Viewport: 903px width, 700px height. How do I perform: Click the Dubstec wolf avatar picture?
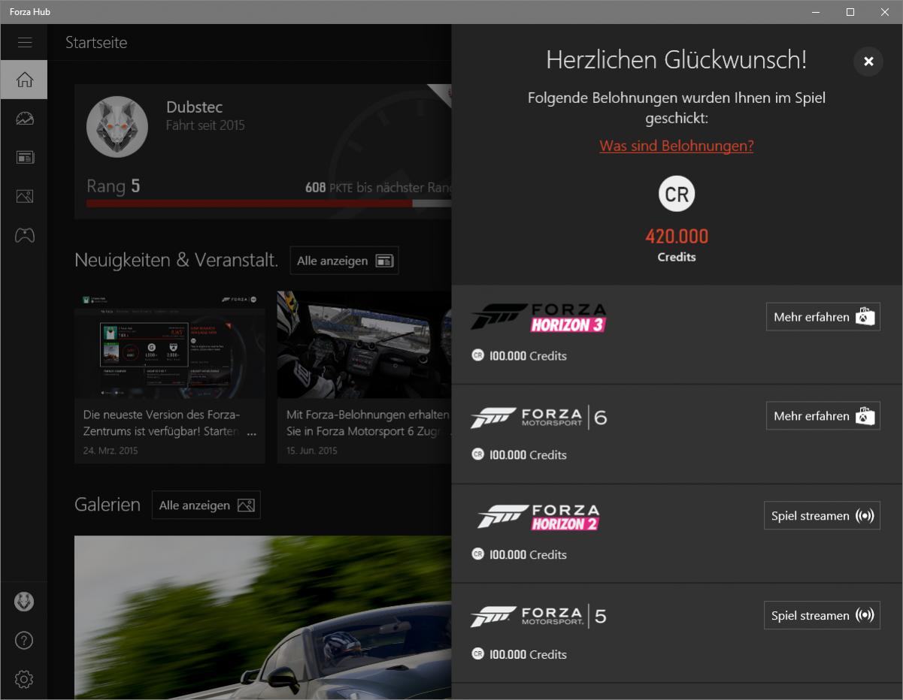click(117, 126)
